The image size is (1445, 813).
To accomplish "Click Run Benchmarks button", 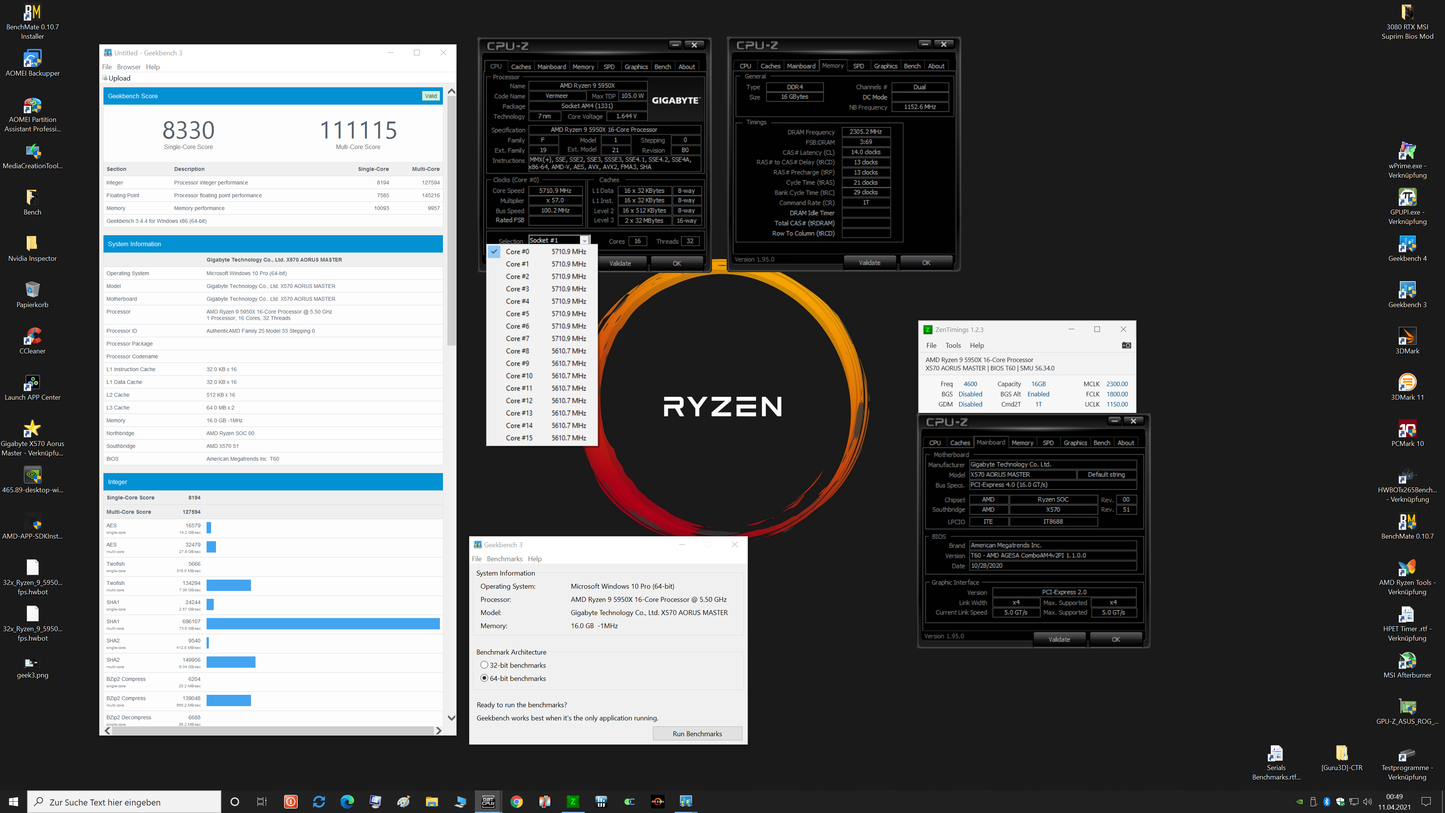I will (697, 733).
